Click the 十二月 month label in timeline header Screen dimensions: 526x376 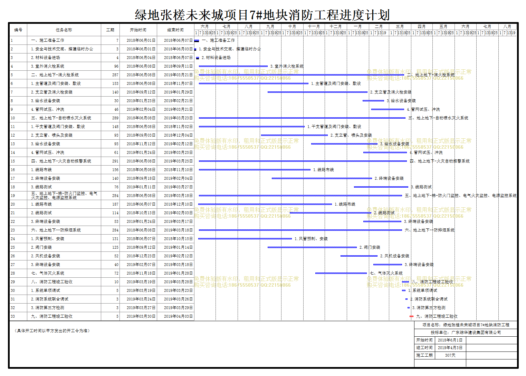pos(336,27)
